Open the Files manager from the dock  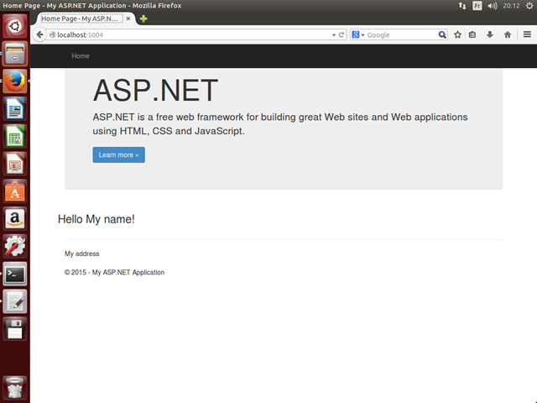(15, 54)
